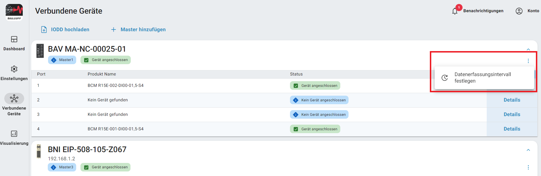Open three-dot menu for BNI EIP-508-105-Z067
The height and width of the screenshot is (176, 541).
click(528, 167)
